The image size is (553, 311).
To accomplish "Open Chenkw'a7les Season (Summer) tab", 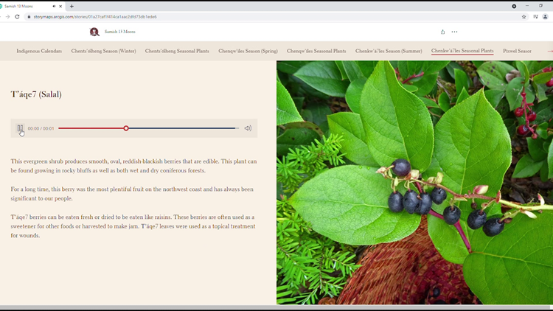I will coord(389,51).
